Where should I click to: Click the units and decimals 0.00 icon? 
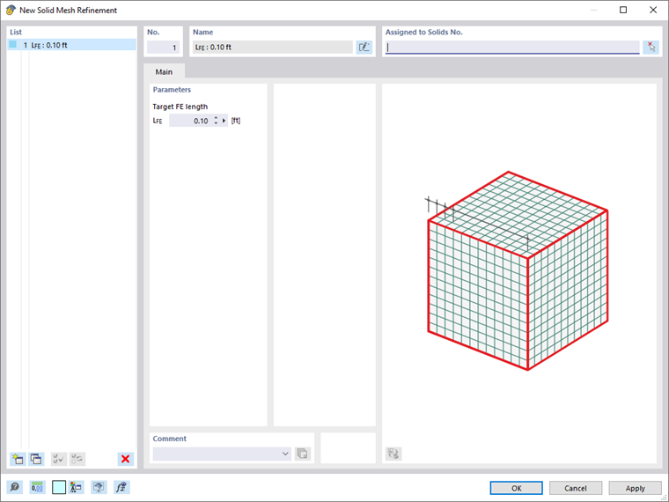click(37, 487)
